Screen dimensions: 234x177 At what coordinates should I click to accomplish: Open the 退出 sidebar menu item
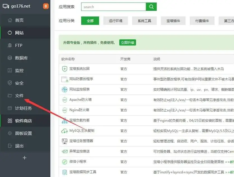pos(25,146)
